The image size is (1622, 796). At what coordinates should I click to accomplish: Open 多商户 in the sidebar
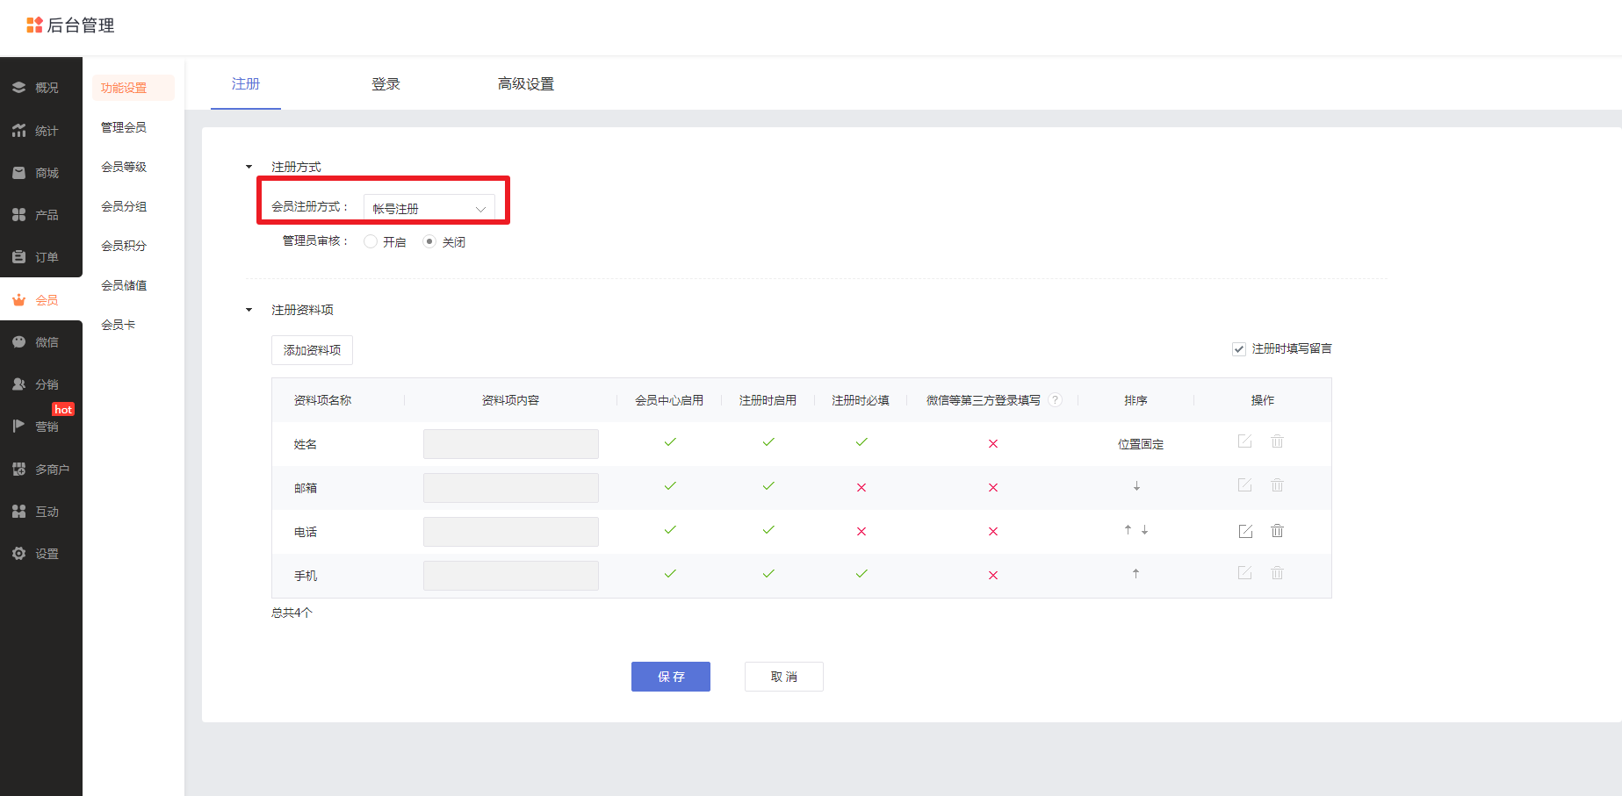[41, 470]
